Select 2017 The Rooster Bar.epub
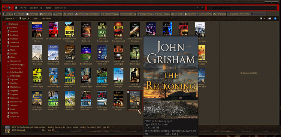This screenshot has height=137, width=281. coord(118,100)
